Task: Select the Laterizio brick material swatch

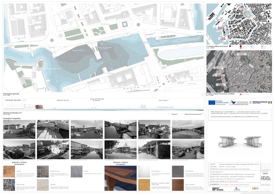Action: click(9, 172)
